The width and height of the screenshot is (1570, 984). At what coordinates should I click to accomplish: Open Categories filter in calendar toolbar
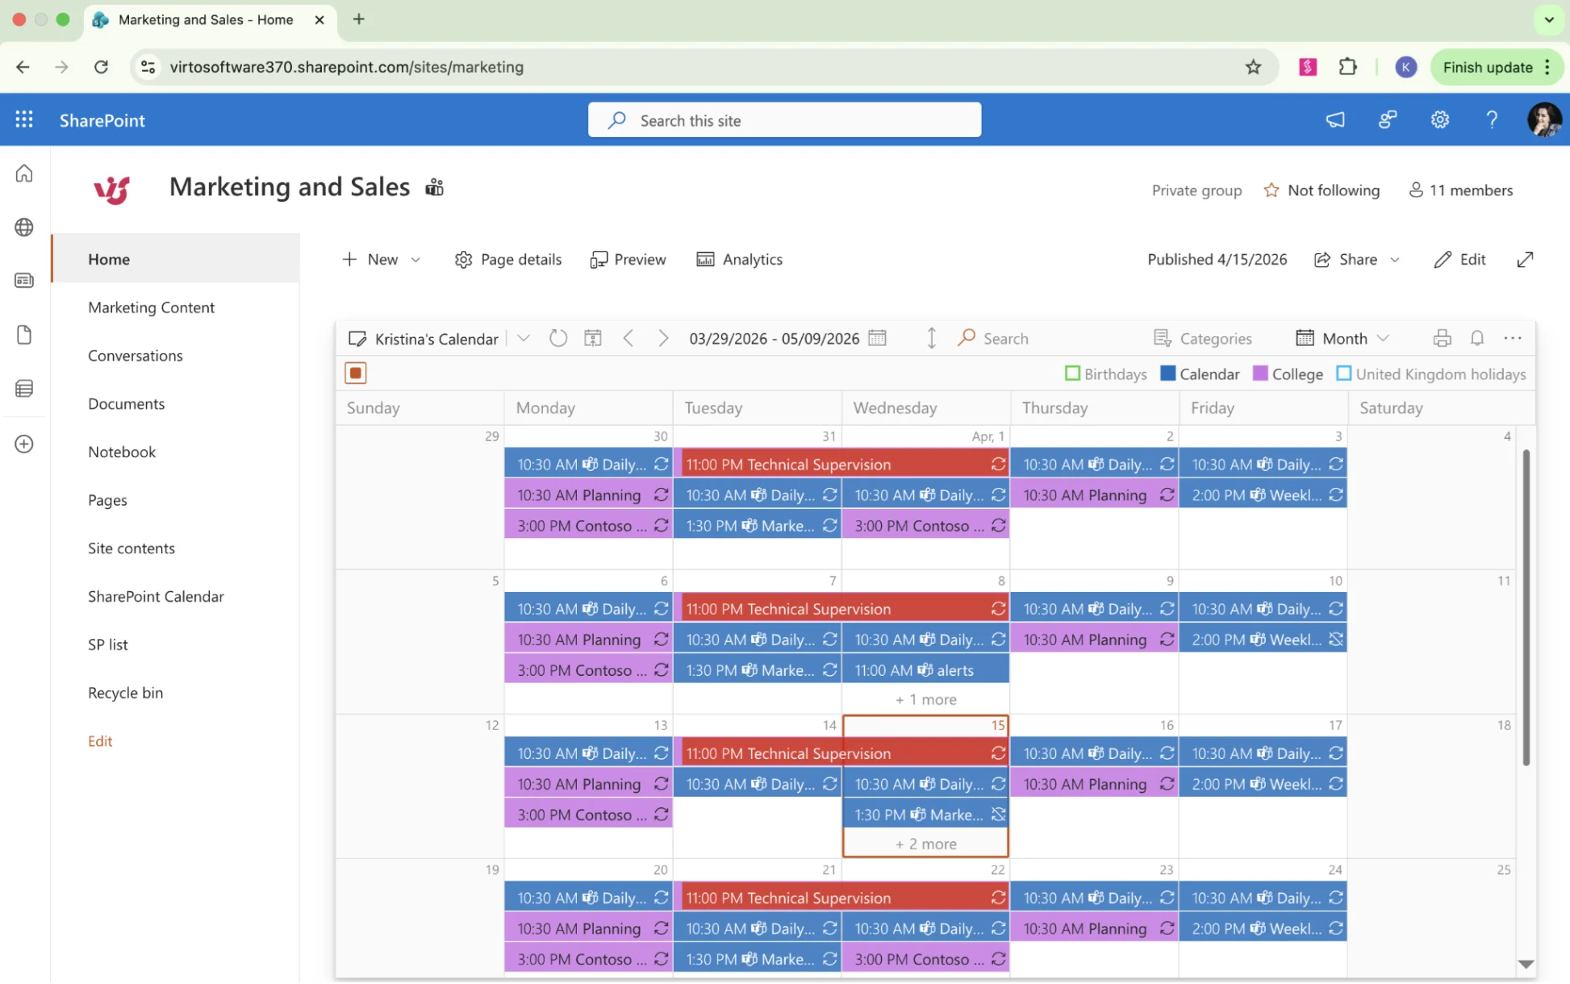click(1203, 338)
